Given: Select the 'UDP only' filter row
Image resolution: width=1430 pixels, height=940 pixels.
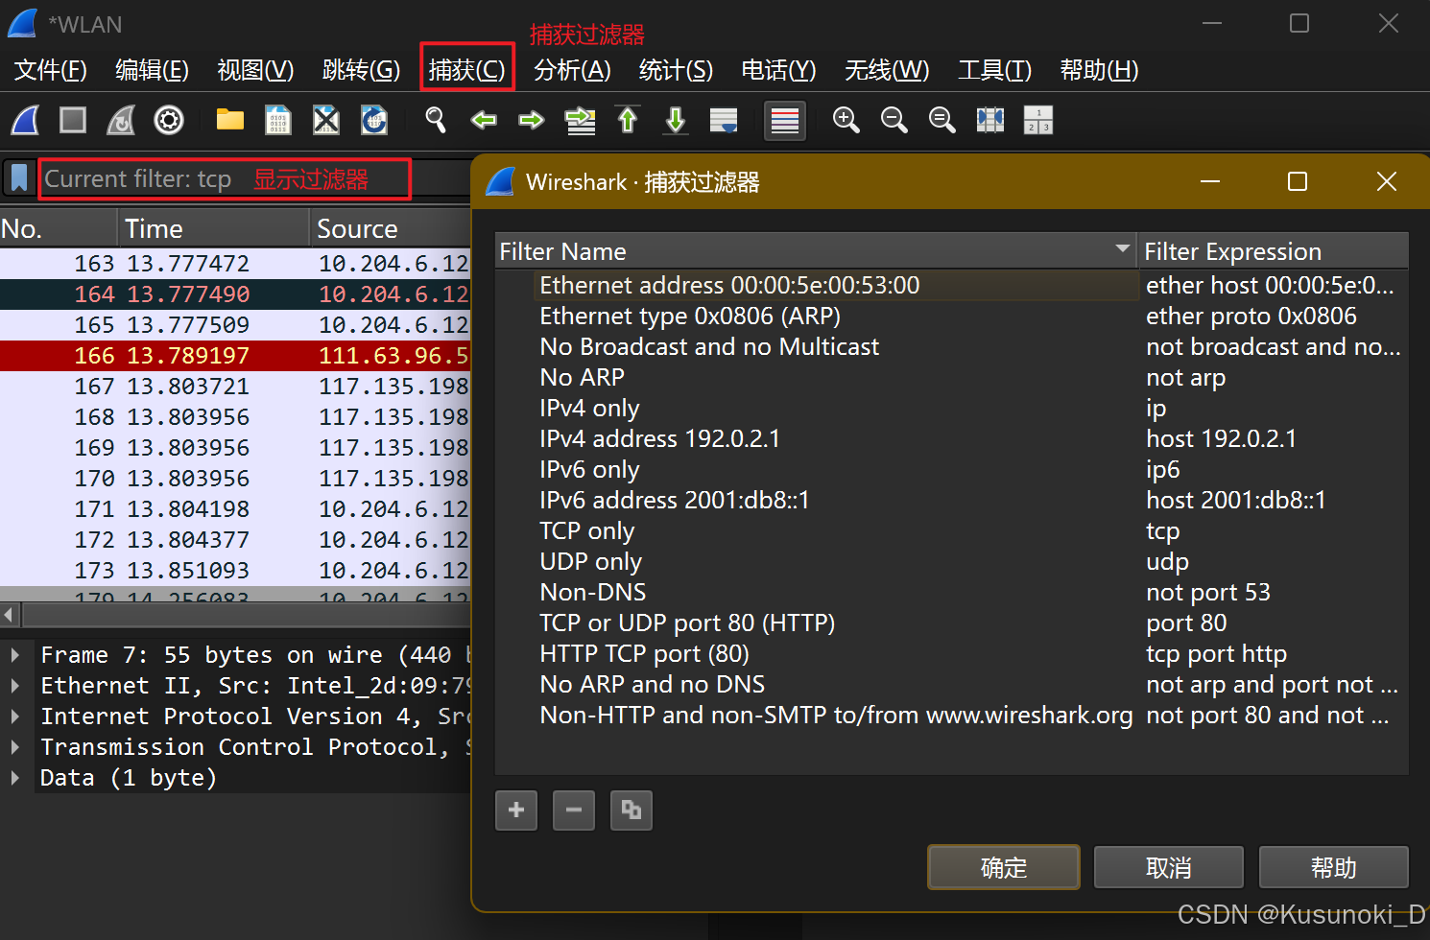Looking at the screenshot, I should click(951, 561).
